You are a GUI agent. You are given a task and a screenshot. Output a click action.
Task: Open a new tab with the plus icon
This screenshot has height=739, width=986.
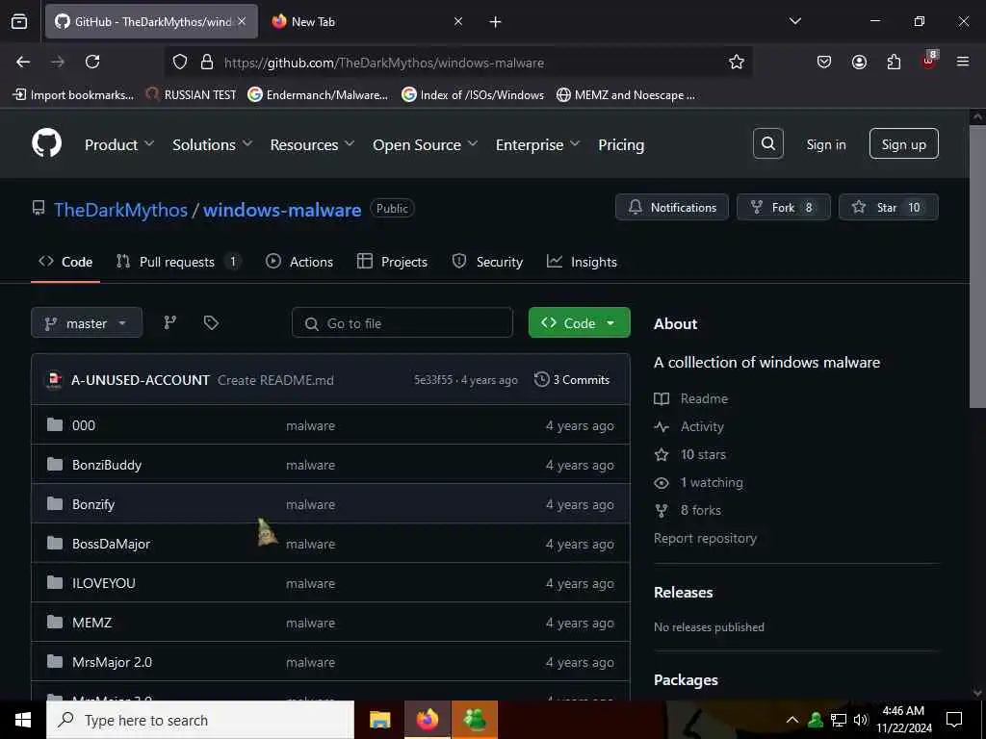click(496, 22)
